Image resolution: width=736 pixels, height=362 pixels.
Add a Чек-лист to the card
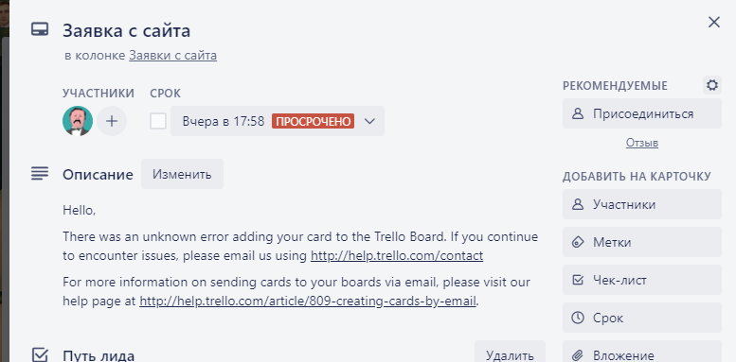642,280
